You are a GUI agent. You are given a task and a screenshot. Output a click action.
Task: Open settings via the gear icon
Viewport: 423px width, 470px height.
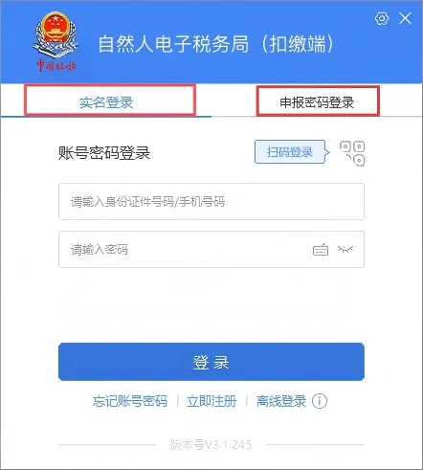pos(382,18)
